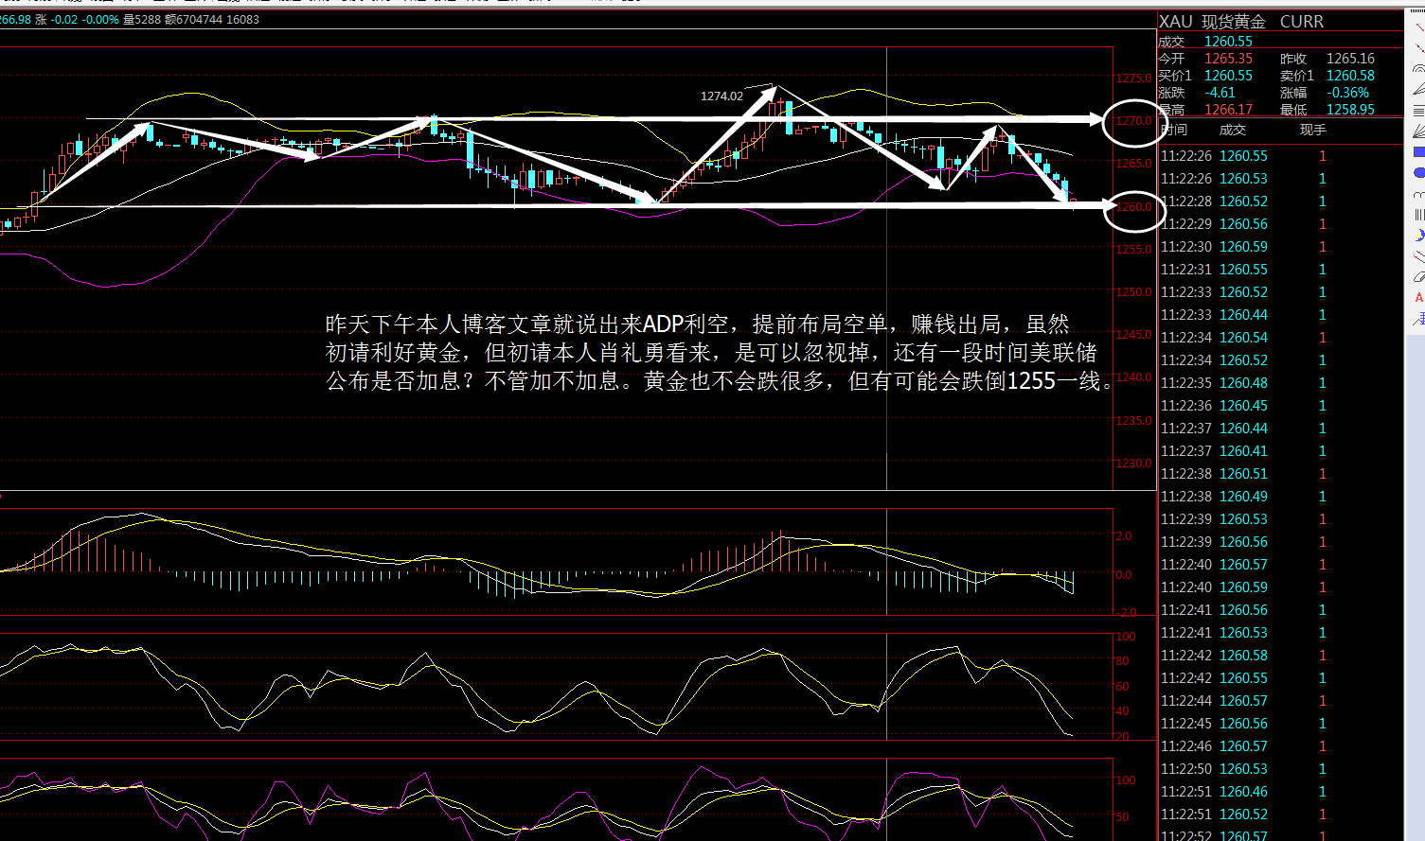Click the 现手 column header
Viewport: 1425px width, 841px height.
coord(1312,130)
